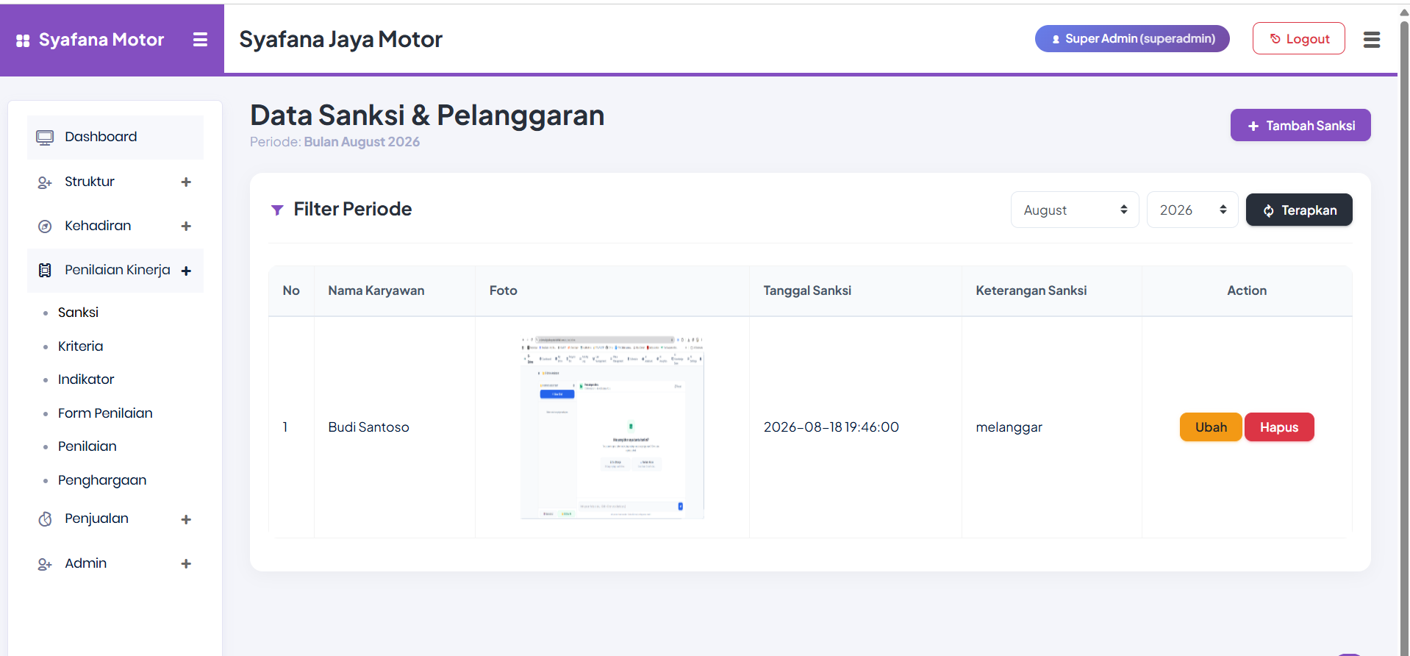Click the melanggar cell text
This screenshot has height=656, width=1410.
pyautogui.click(x=1009, y=427)
